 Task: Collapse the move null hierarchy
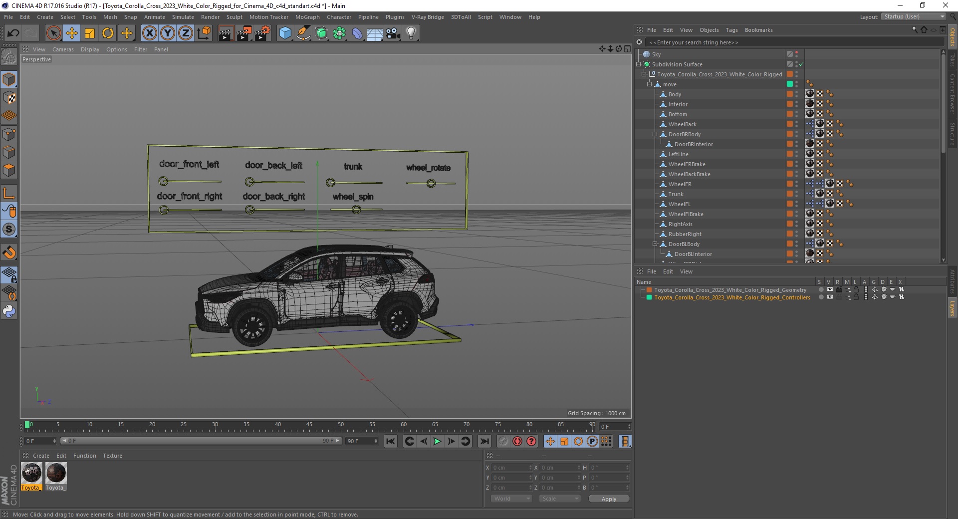649,84
